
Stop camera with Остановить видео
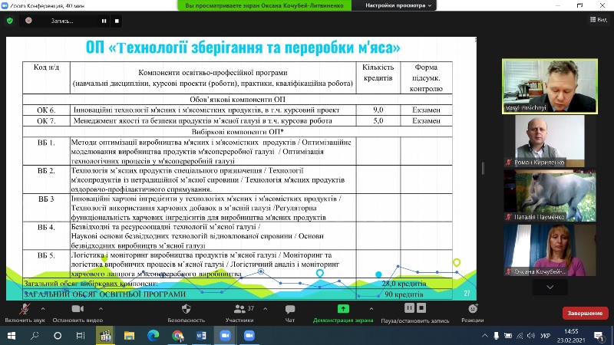[78, 313]
